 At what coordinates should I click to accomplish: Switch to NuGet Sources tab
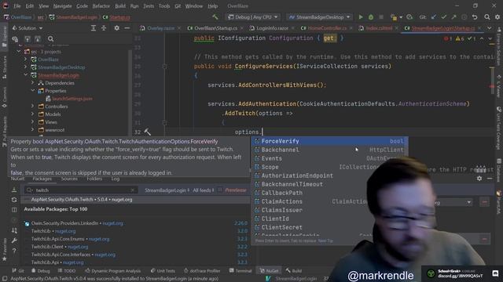(69, 179)
